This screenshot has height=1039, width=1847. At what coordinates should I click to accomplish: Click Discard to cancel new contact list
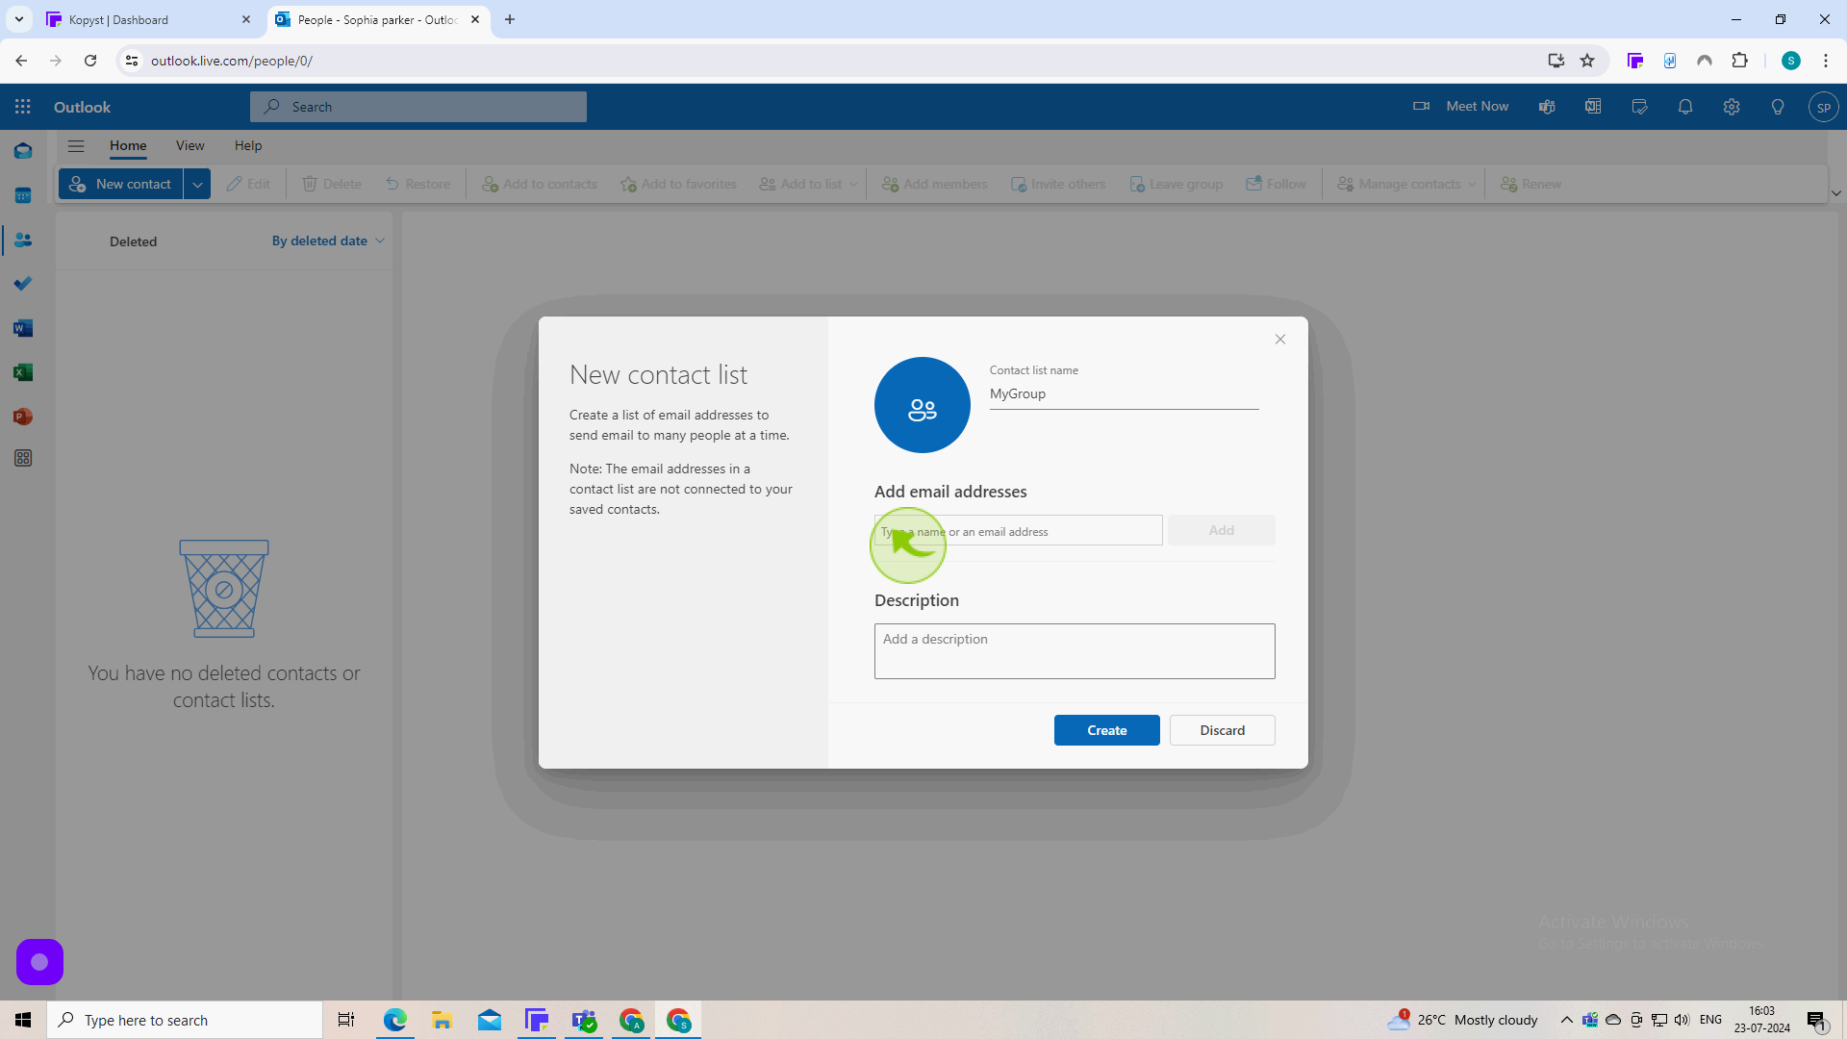tap(1222, 729)
